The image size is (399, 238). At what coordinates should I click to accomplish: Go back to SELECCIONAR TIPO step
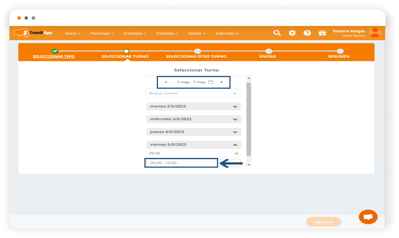(54, 56)
